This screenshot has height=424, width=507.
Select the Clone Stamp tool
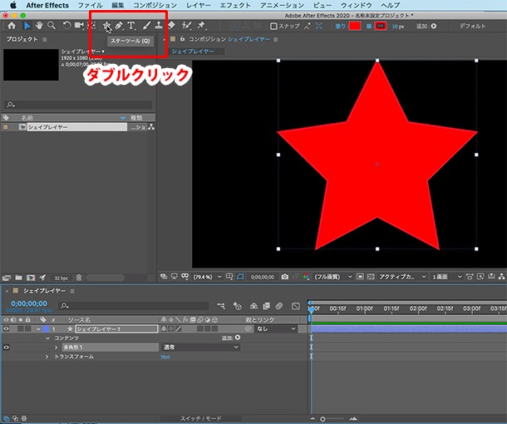pos(159,25)
